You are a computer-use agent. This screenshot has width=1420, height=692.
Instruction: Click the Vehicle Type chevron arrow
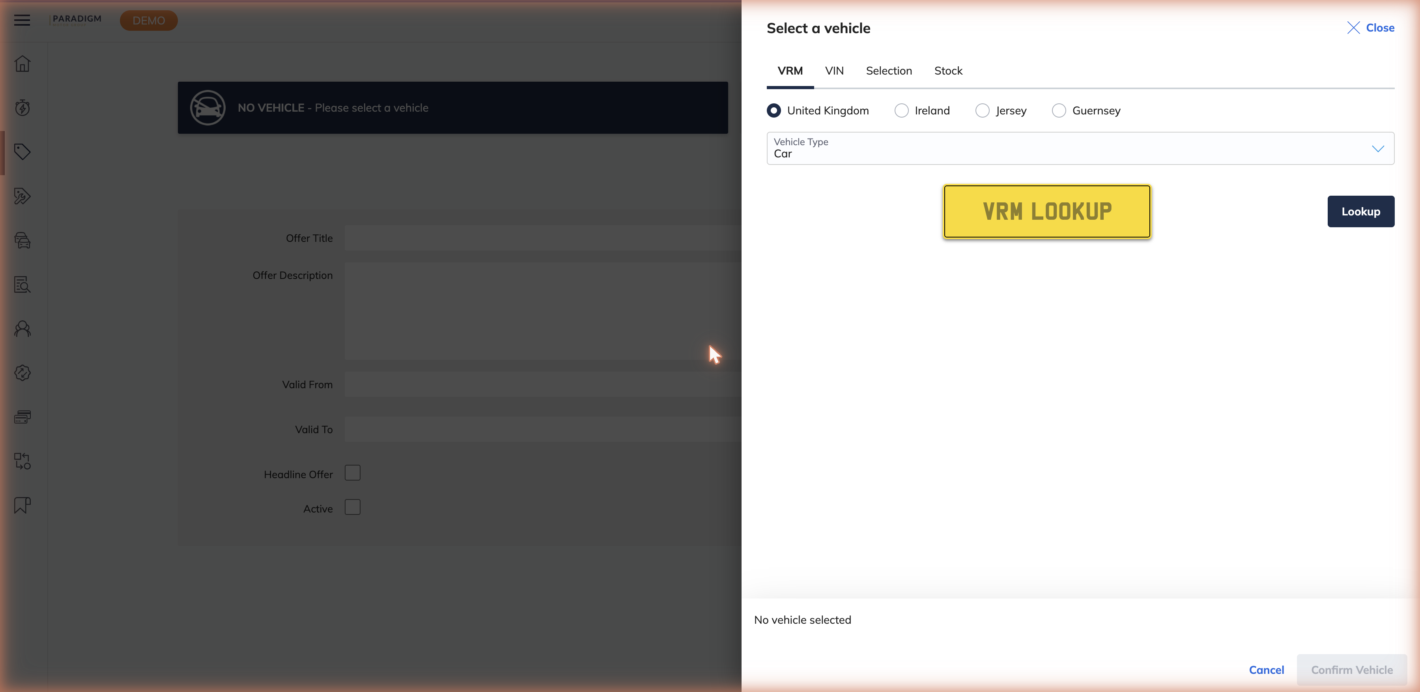click(1378, 149)
